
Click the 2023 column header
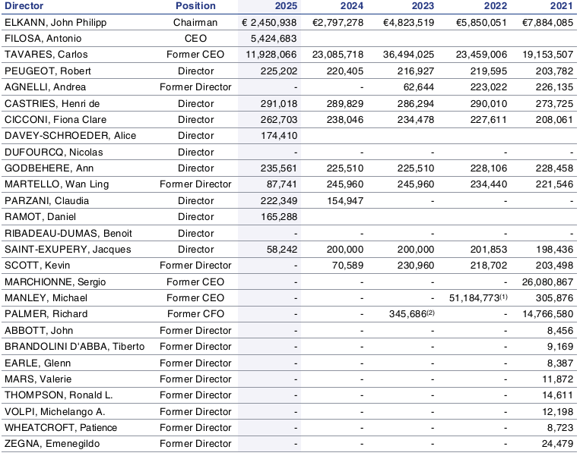422,6
